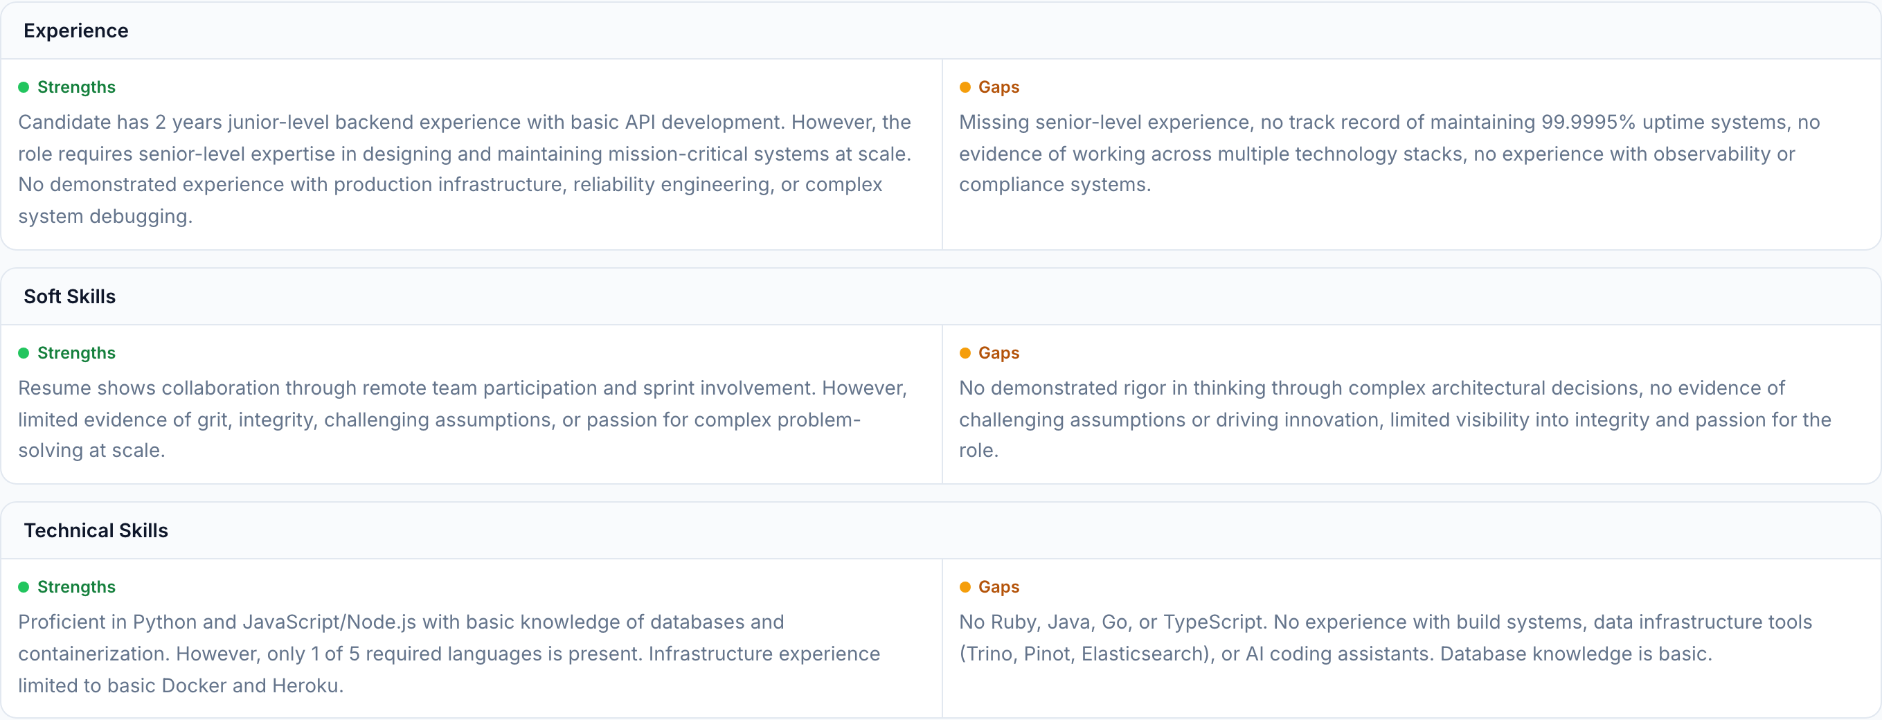Click the Gaps label under Experience

click(998, 88)
